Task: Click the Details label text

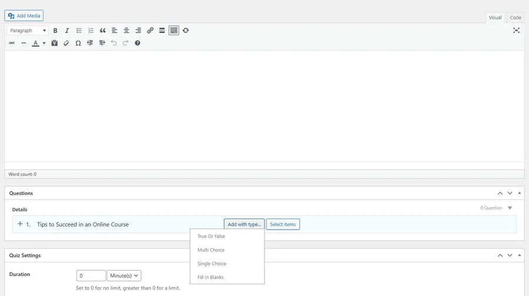Action: point(19,209)
